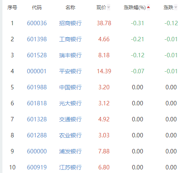Select the 工商银行 name link
The image size is (187, 173).
[x=70, y=39]
